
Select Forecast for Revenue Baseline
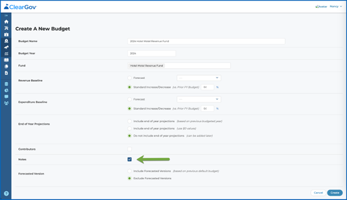[x=130, y=78]
